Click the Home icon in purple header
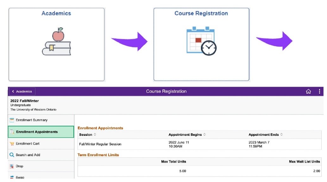This screenshot has width=327, height=182. pyautogui.click(x=308, y=91)
